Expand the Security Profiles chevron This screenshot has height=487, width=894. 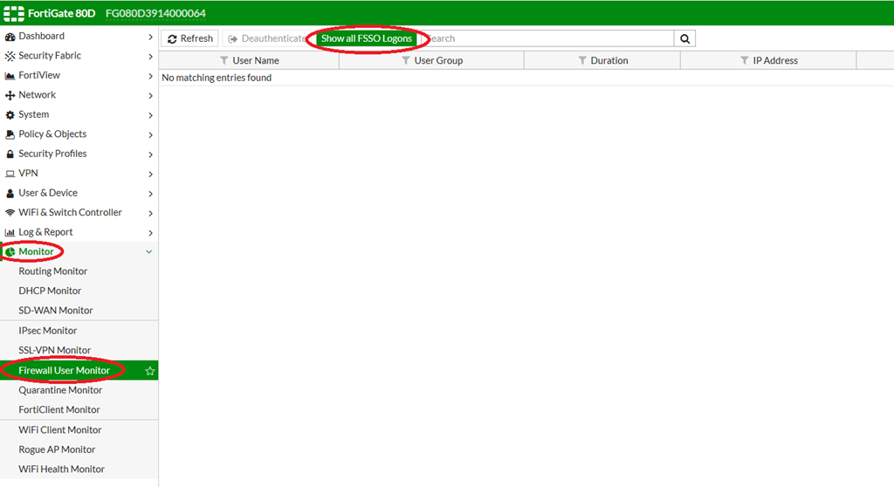[150, 154]
